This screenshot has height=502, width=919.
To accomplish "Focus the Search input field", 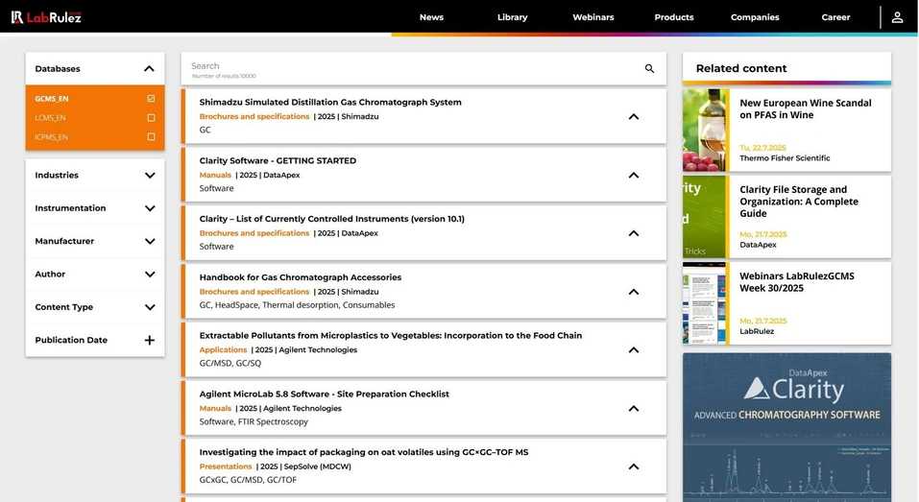I will (413, 68).
